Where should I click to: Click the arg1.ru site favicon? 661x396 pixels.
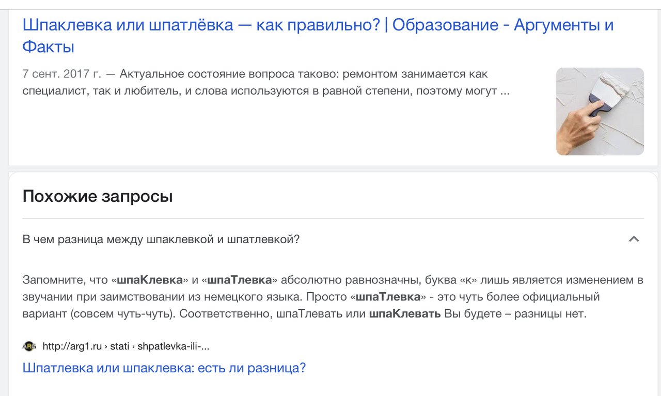tap(29, 346)
